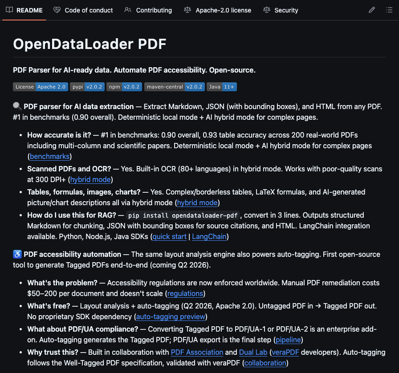
Task: Click the magnifying glass emoji
Action: point(17,106)
